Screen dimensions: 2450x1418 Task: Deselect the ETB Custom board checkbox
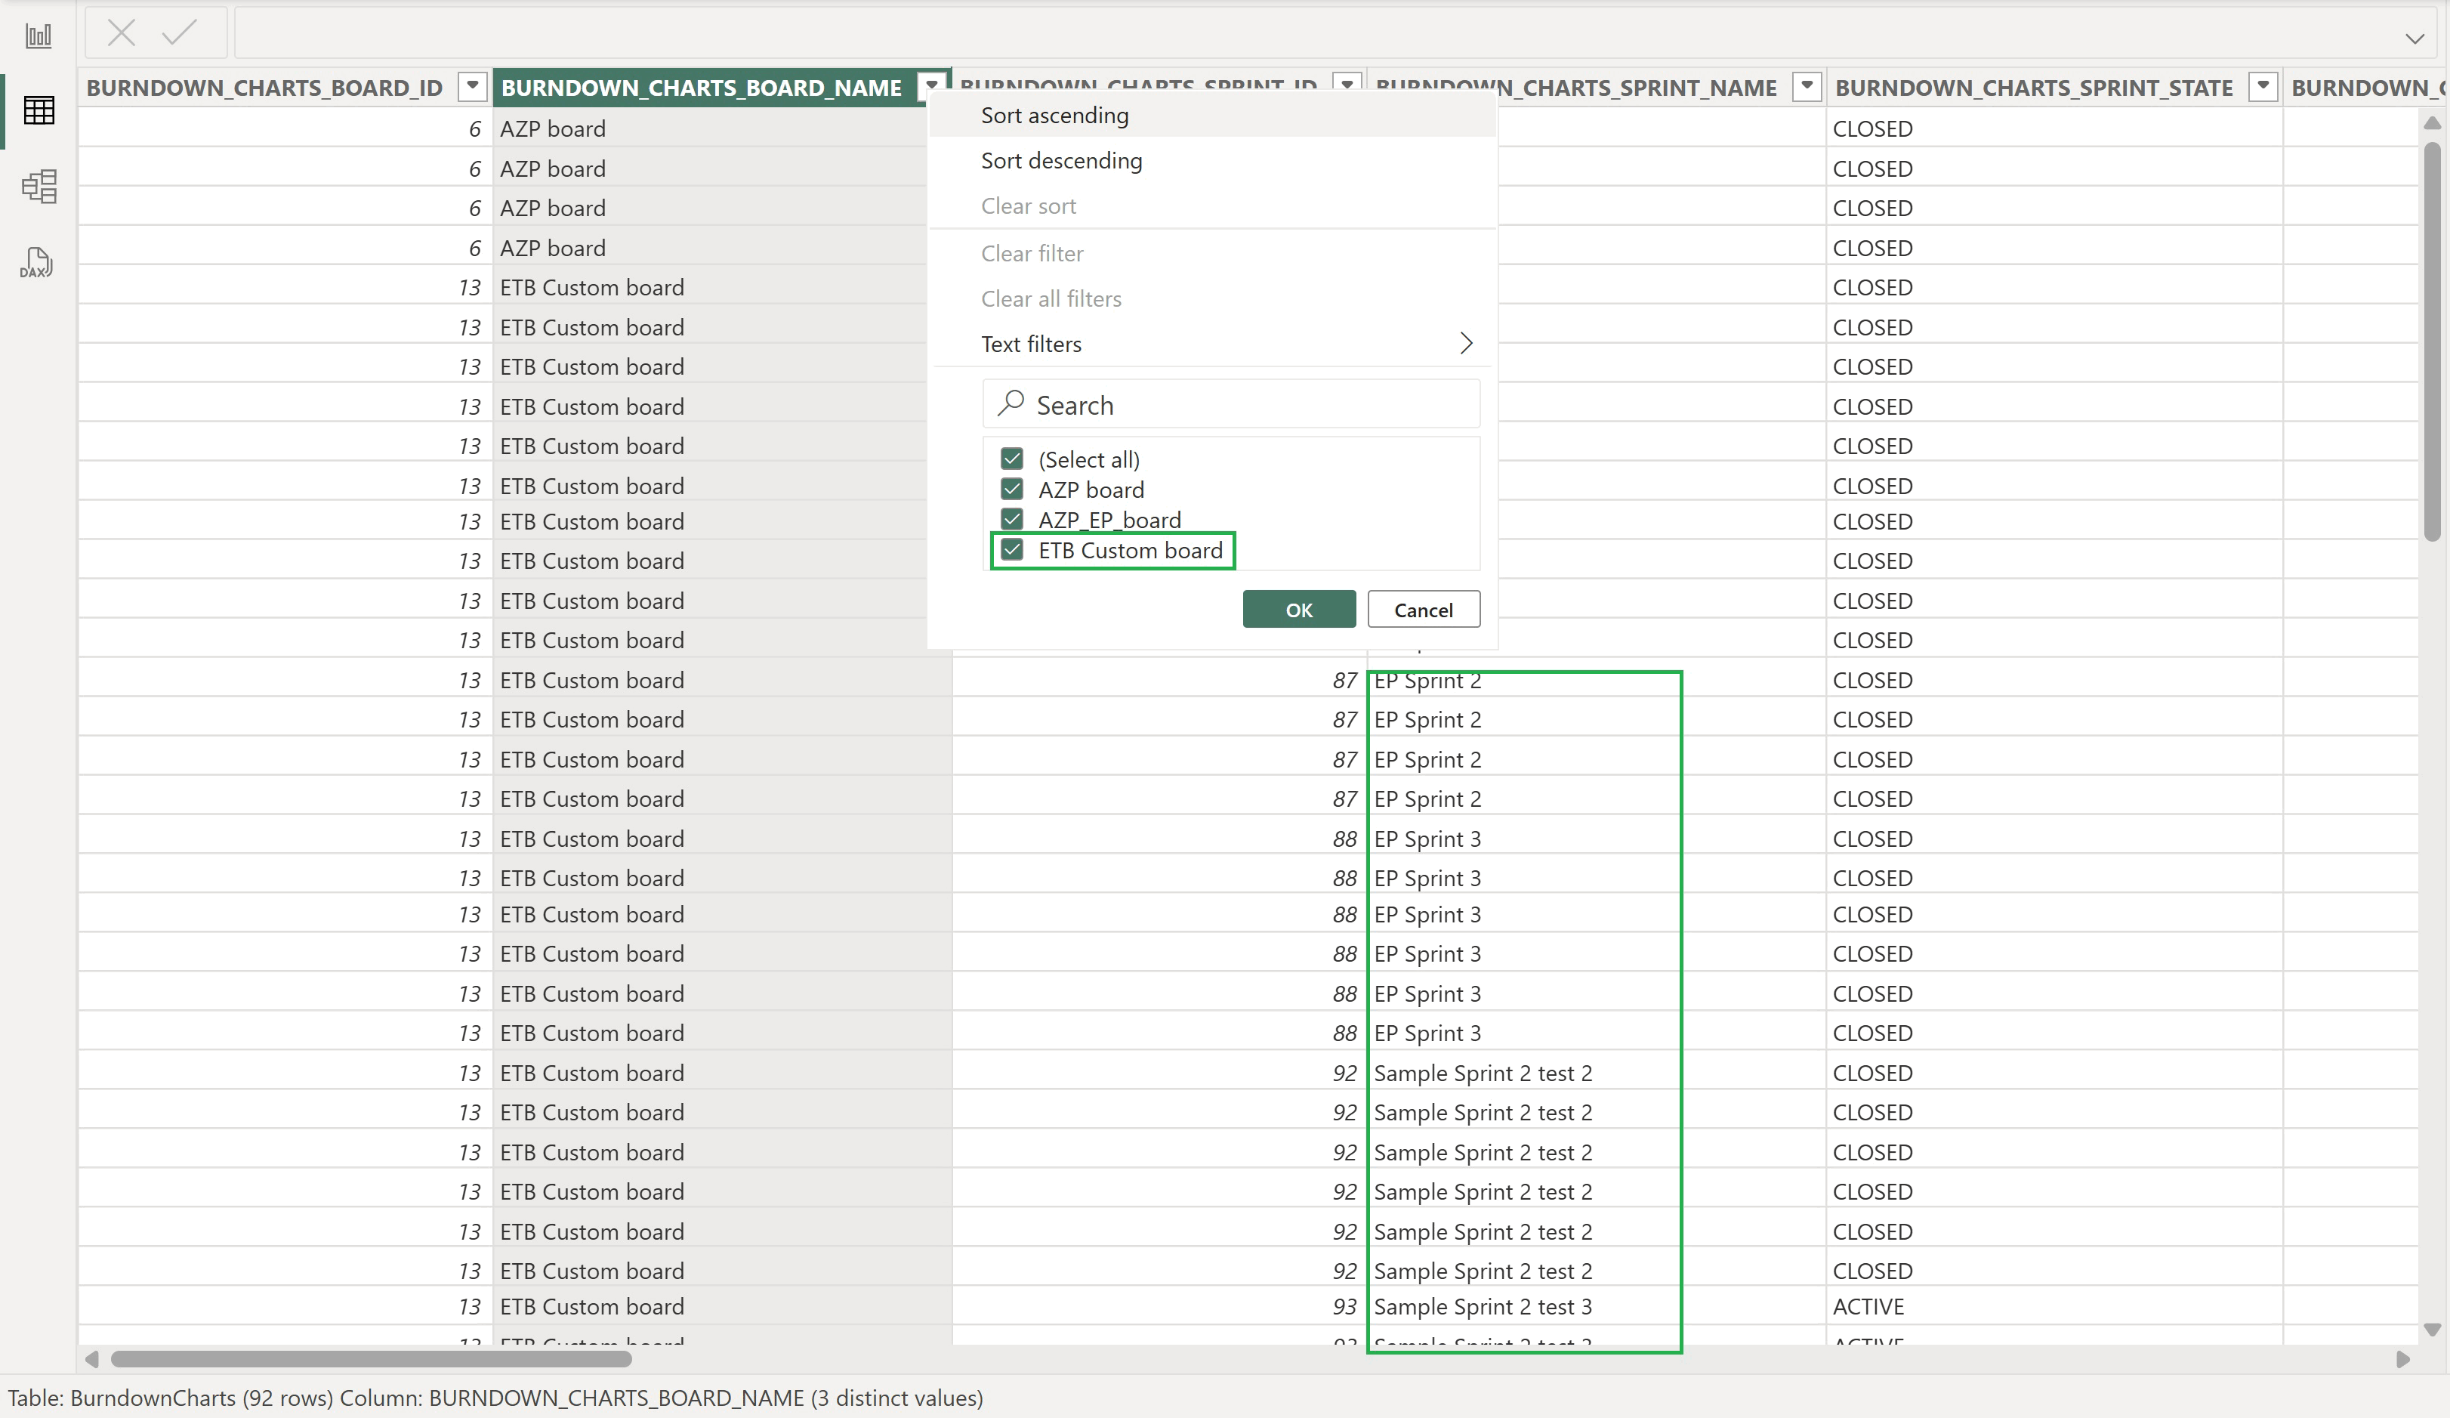1012,549
